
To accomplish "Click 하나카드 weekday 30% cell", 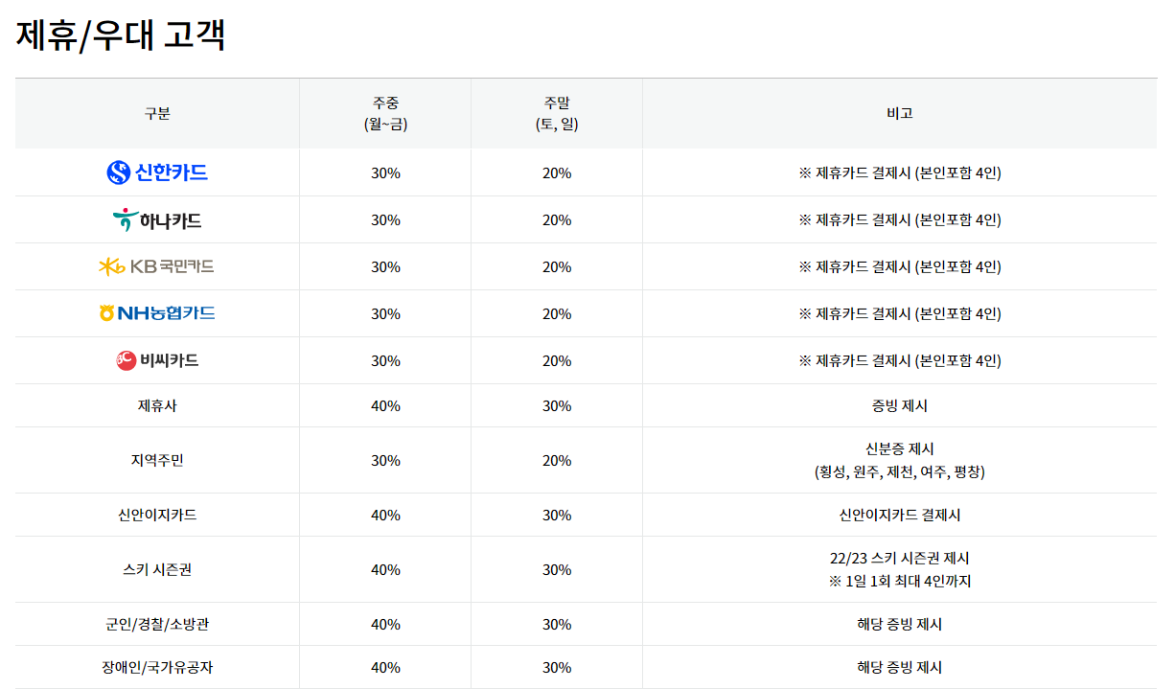I will coord(385,219).
